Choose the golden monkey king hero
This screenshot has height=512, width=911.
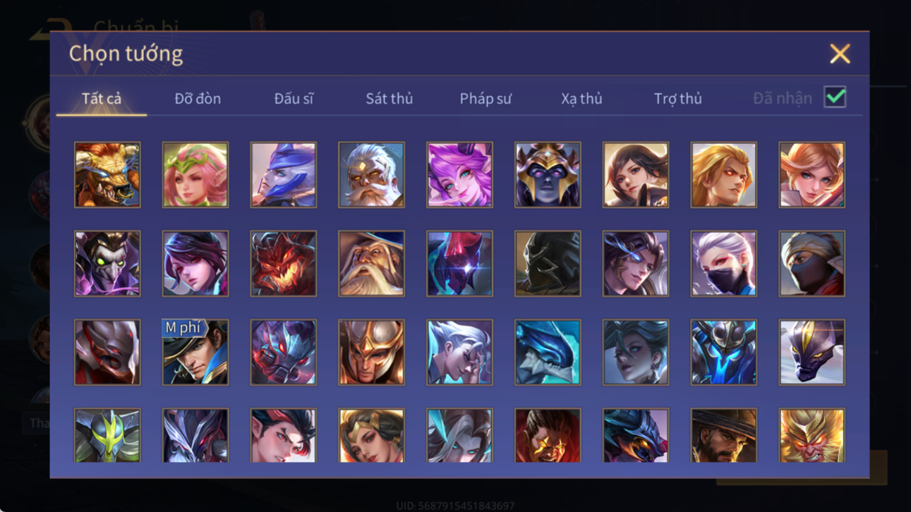[x=812, y=435]
